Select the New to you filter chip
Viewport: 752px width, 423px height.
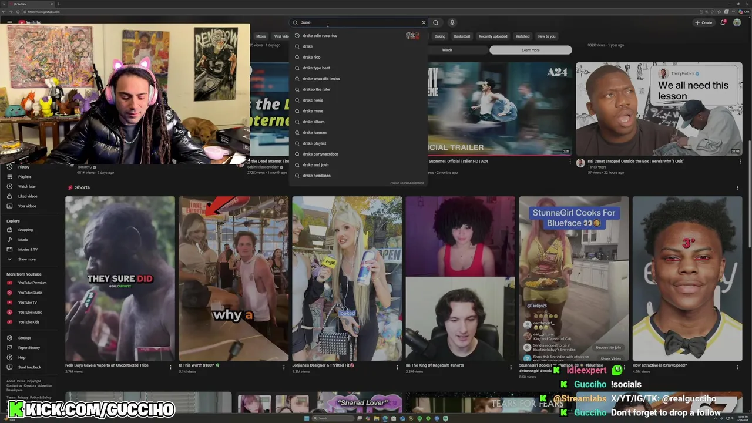click(x=546, y=36)
